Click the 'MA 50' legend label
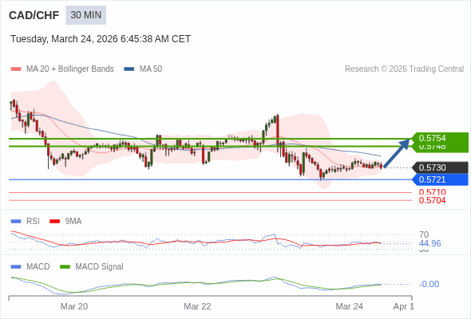 (151, 69)
